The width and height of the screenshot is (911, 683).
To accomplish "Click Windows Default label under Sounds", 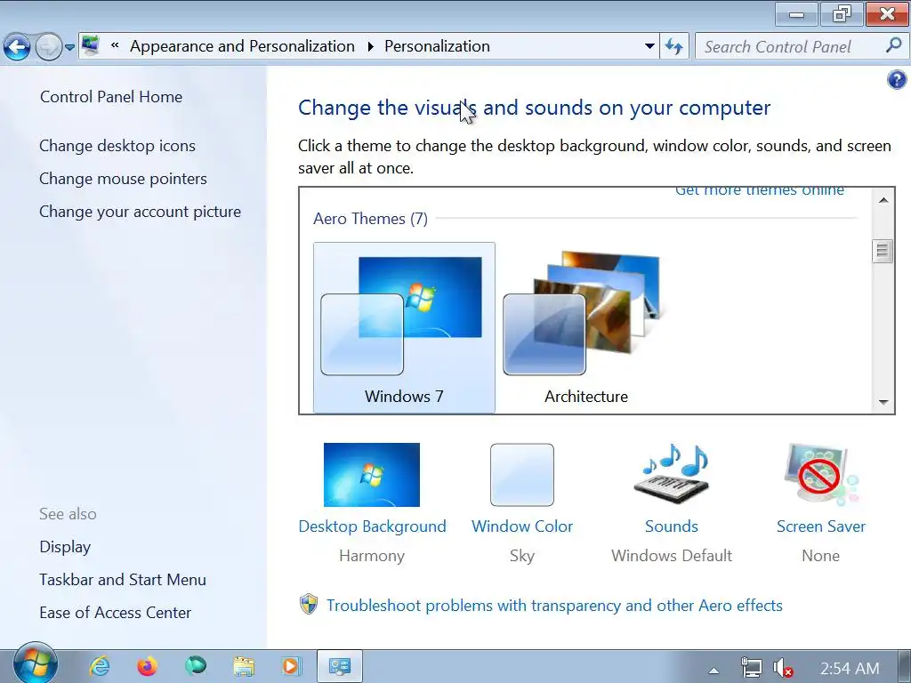I will [x=672, y=556].
